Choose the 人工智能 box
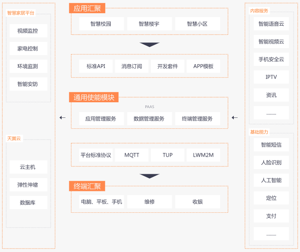Viewport: 300px width, 252px height. pyautogui.click(x=271, y=180)
